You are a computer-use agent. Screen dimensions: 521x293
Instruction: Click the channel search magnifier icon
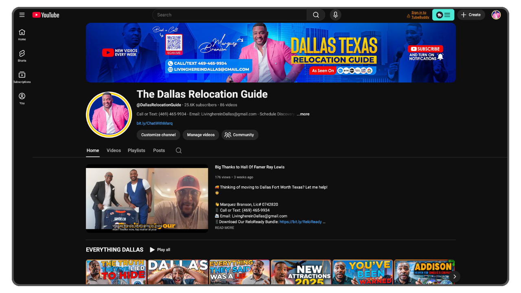coord(179,151)
